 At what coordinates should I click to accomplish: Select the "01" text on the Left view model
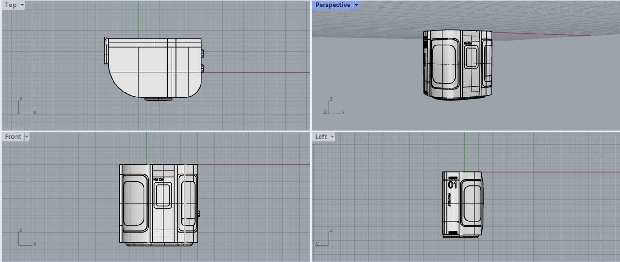(x=452, y=185)
